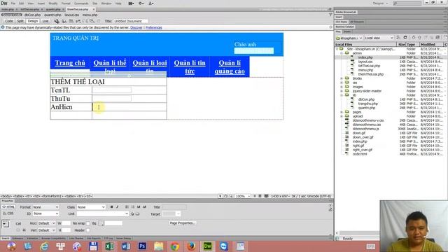448x252 pixels.
Task: Click the Unordered List icon in Properties
Action: tap(127, 207)
